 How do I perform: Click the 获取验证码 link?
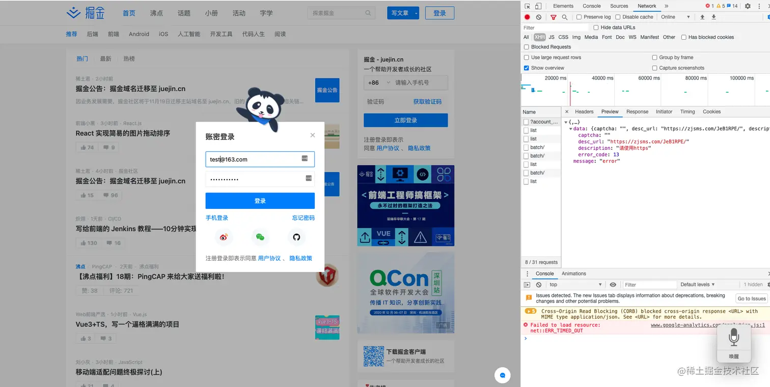click(x=427, y=102)
